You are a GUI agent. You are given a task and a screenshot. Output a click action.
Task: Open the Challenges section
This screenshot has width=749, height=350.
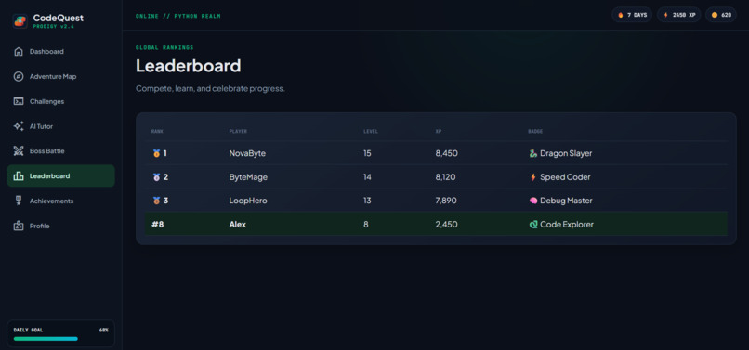pos(60,101)
